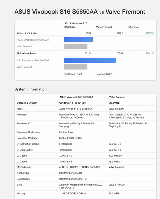Screen dimensions: 160x199
Task: Click the Intel Panther Lake PCH 01 value
Action: click(73, 179)
